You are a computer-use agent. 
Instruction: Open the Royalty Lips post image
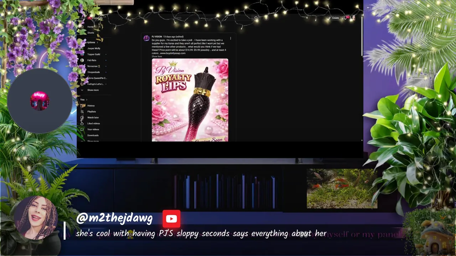point(190,100)
